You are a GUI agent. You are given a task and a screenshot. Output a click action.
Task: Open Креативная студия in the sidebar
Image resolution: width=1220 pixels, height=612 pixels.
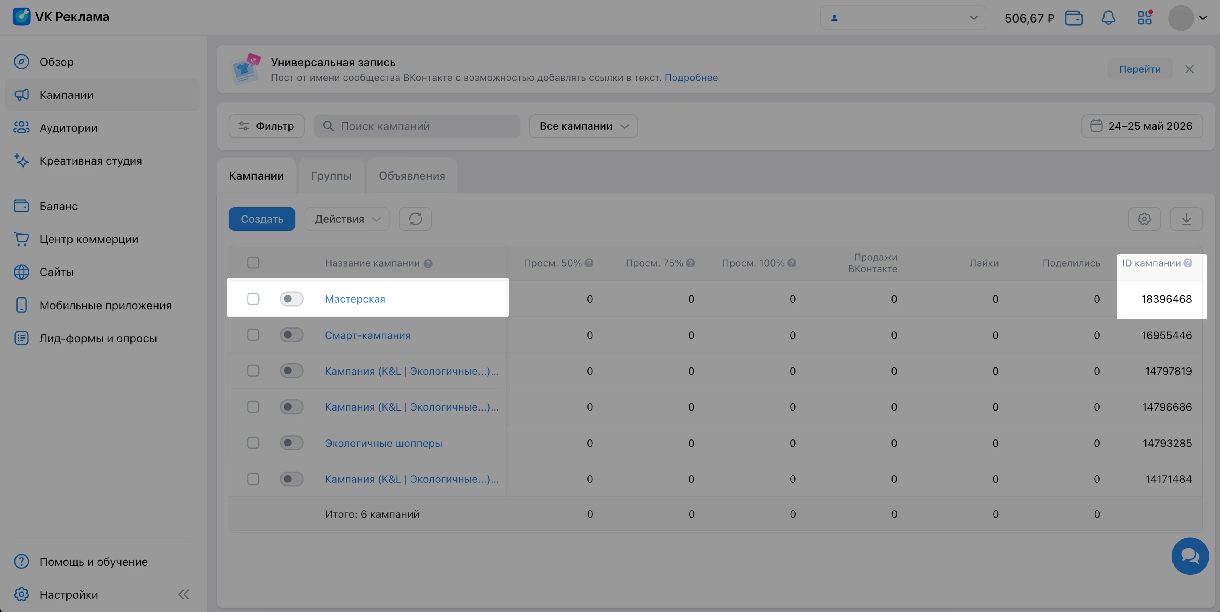point(102,161)
